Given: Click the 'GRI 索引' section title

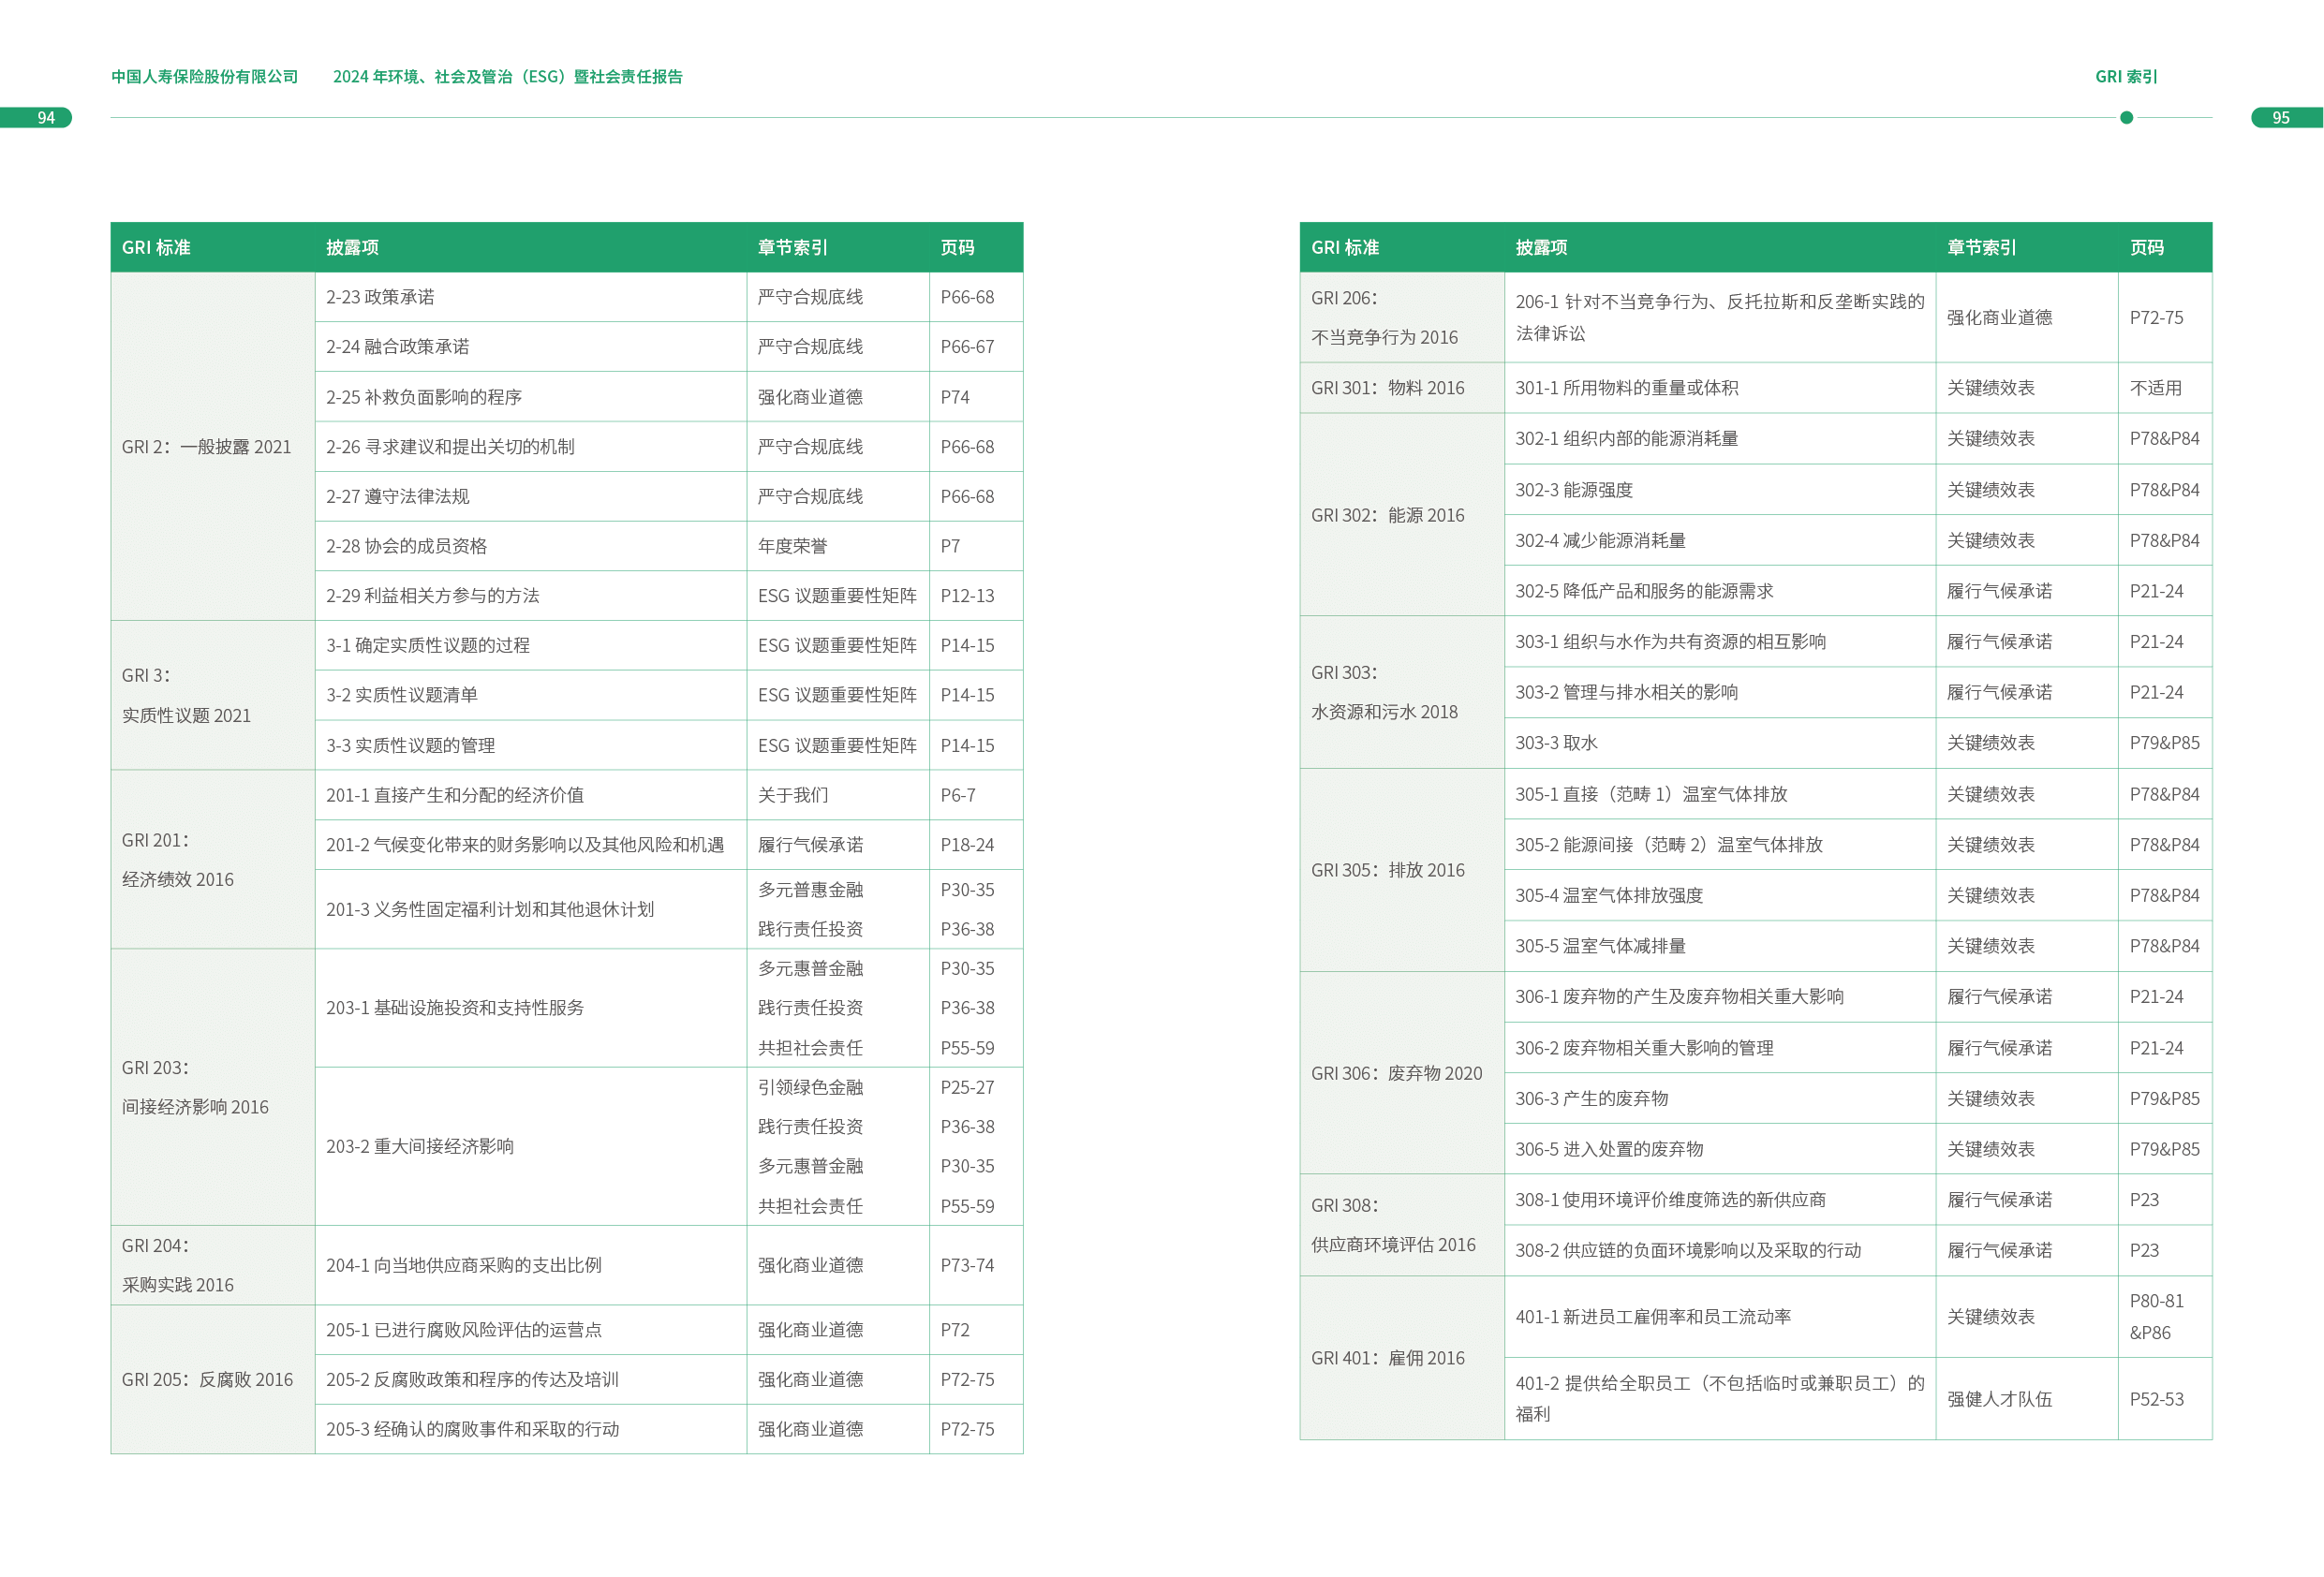Looking at the screenshot, I should (2125, 77).
